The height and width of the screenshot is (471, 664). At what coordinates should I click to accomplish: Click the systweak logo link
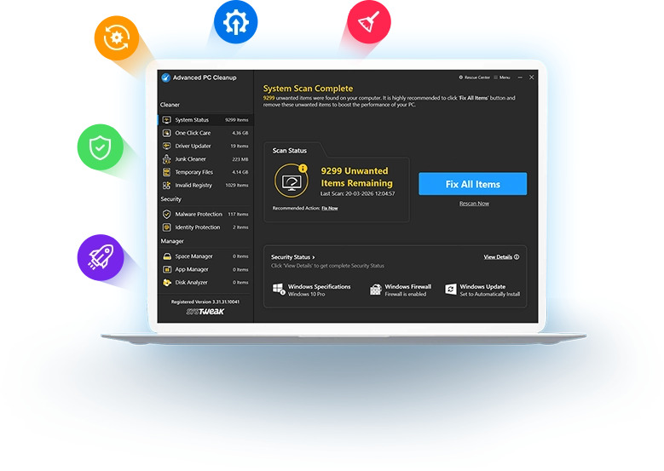pos(205,312)
